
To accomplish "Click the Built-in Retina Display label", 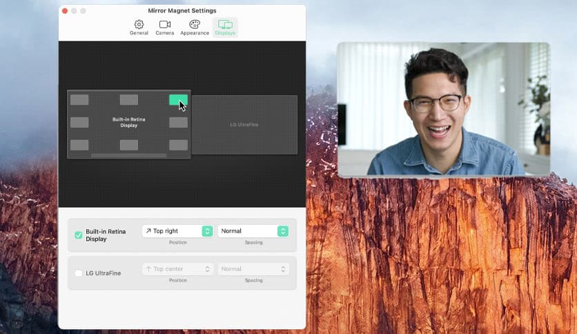I will (106, 235).
